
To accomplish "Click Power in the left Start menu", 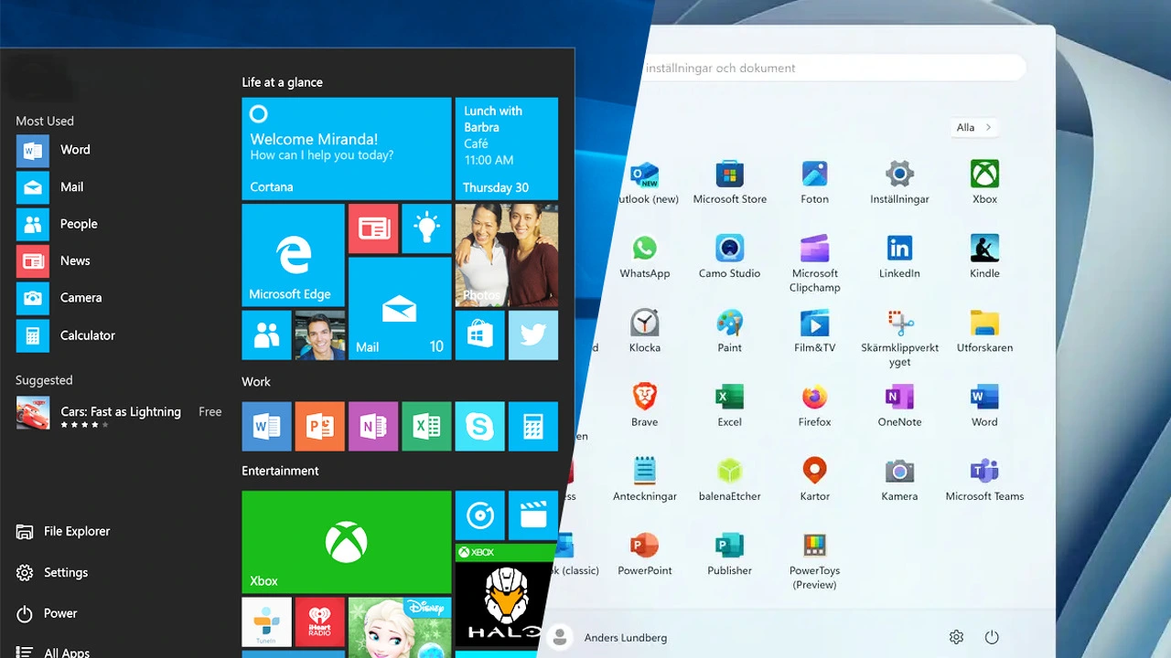I will (x=59, y=613).
